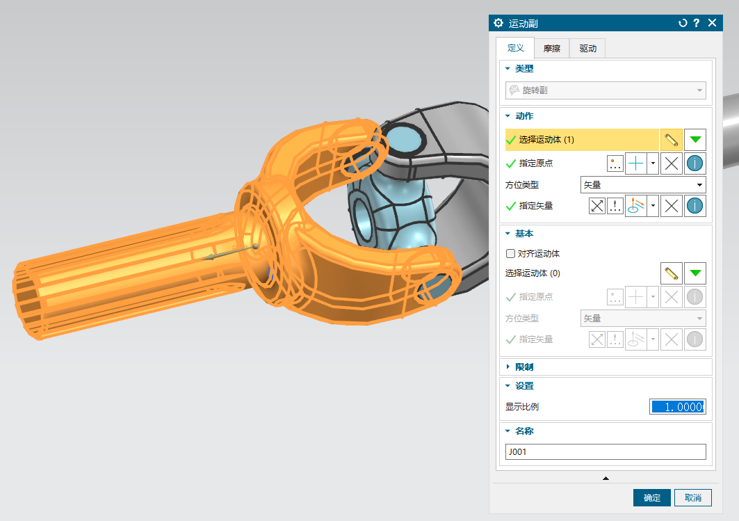739x521 pixels.
Task: Open the 动作 方位类型 dropdown showing 矢量
Action: pyautogui.click(x=643, y=184)
